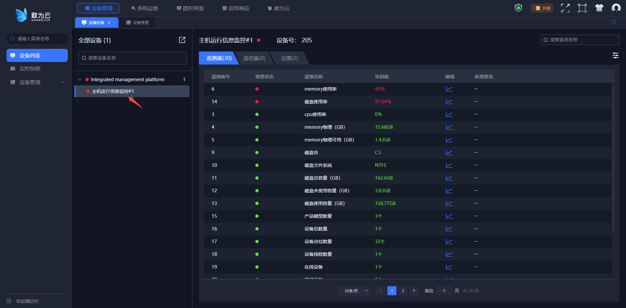Close the 设备列表 tab
This screenshot has height=308, width=626.
click(109, 22)
